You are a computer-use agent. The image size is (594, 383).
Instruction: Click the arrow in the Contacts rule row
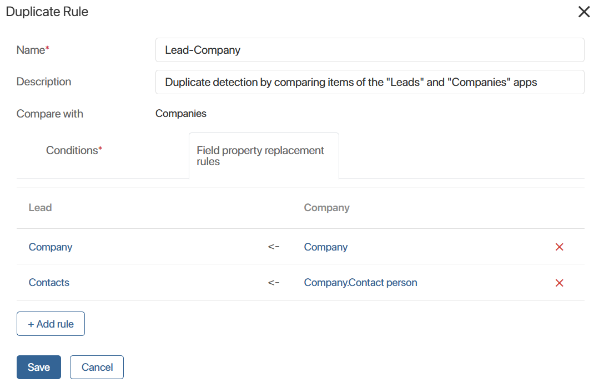coord(274,282)
